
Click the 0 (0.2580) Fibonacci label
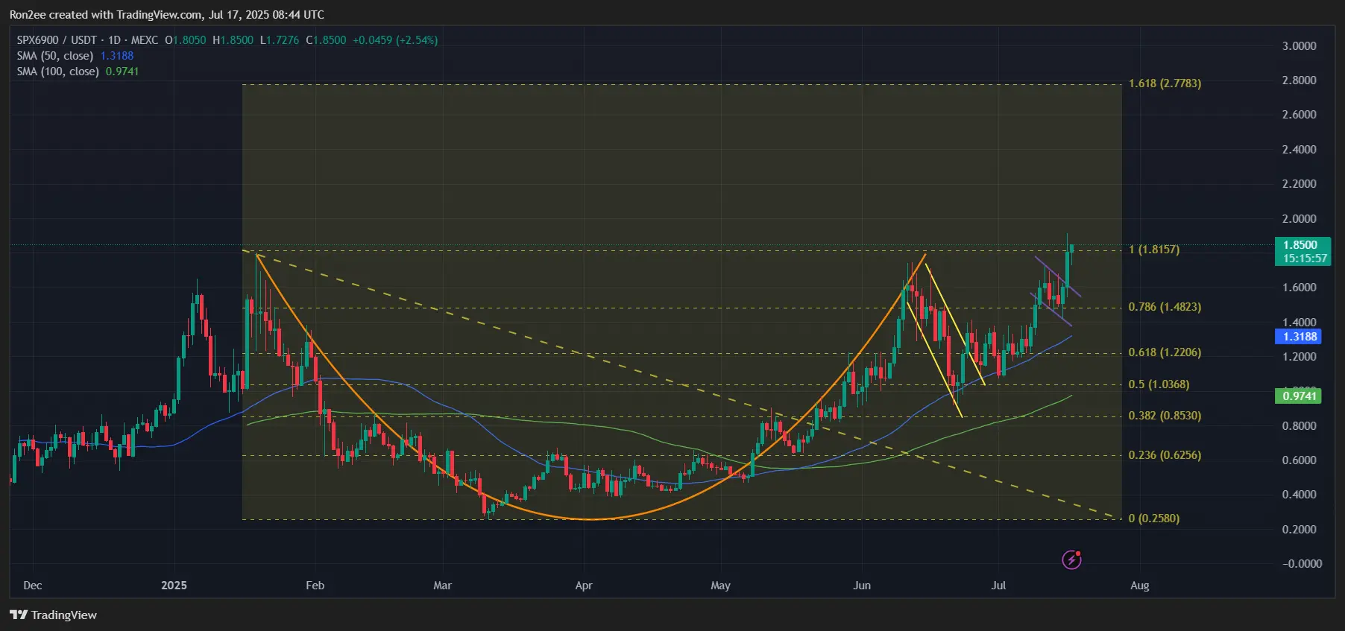point(1154,519)
